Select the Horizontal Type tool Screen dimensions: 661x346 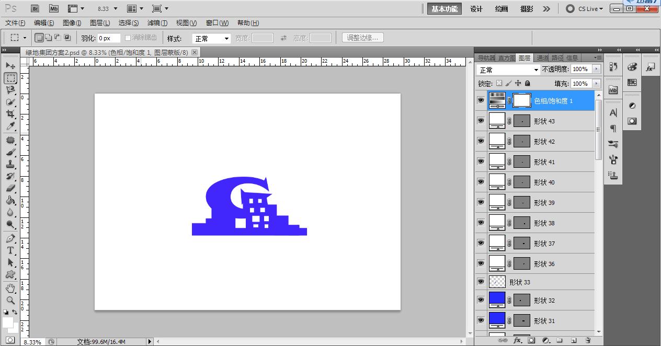(10, 250)
